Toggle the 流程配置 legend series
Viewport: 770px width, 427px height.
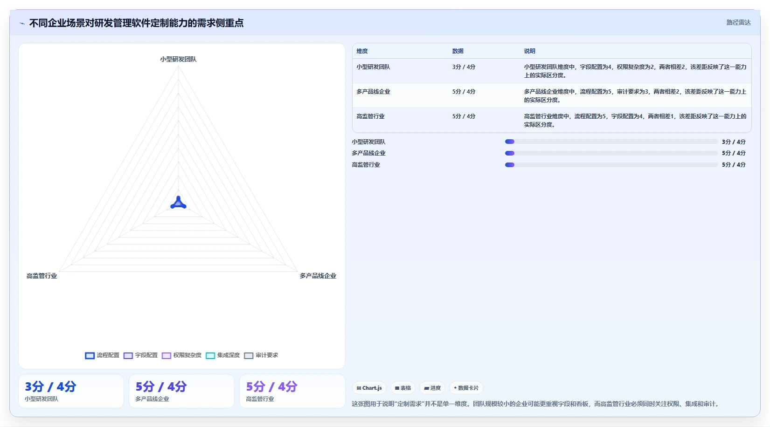point(102,355)
